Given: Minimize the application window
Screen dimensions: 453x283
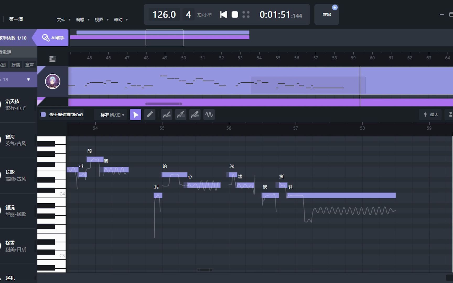Looking at the screenshot, I should (x=442, y=15).
